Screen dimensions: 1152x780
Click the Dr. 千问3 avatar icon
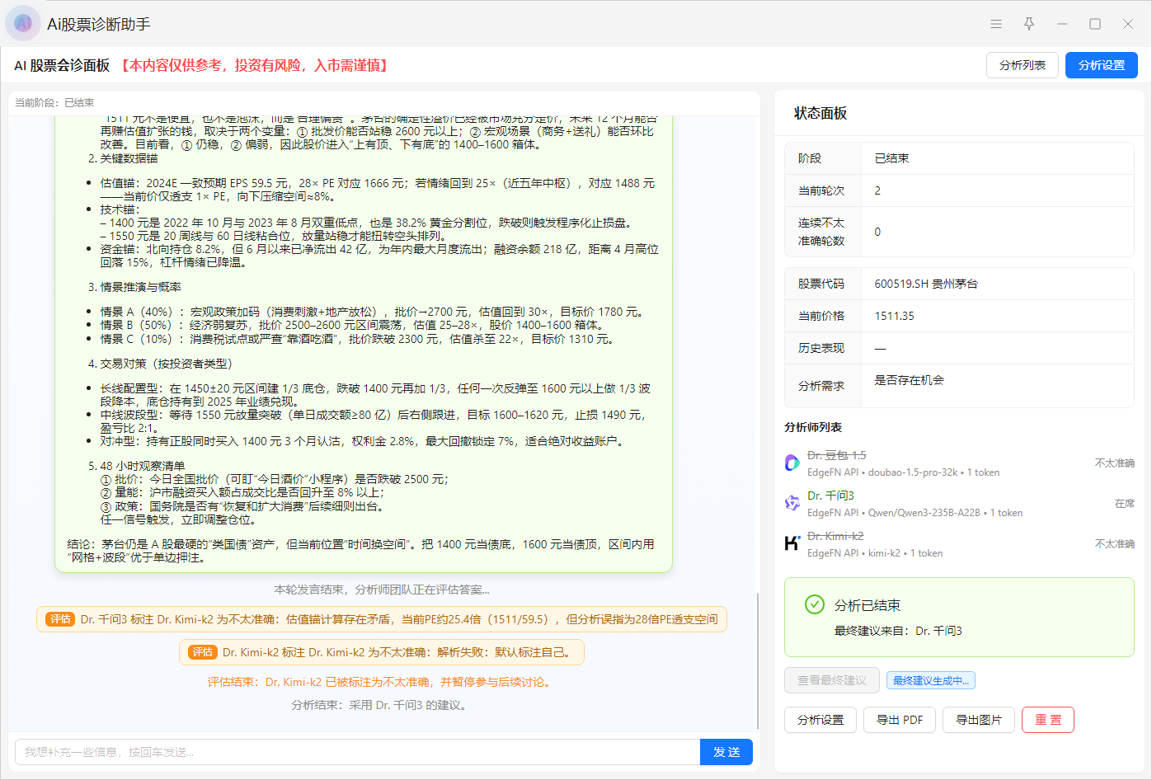click(792, 503)
